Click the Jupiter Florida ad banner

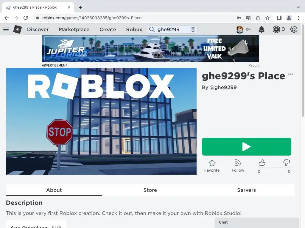[x=150, y=49]
